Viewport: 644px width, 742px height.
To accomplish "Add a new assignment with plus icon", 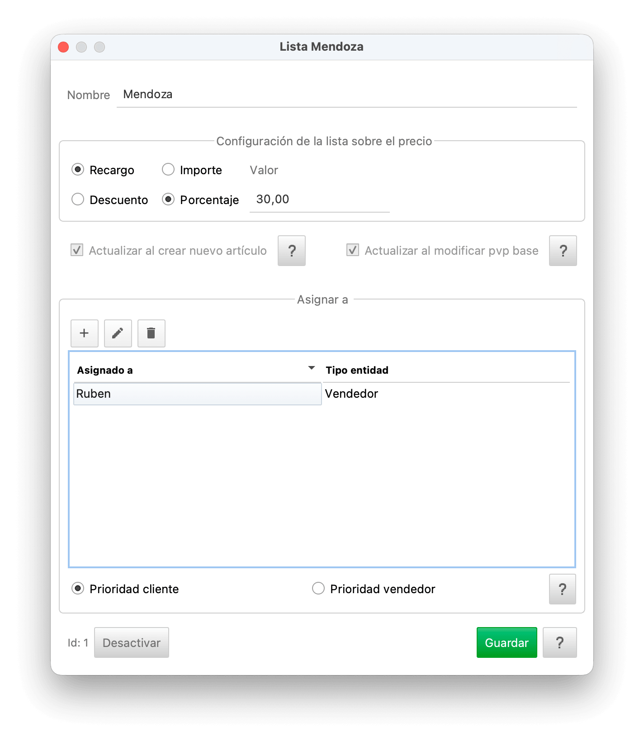I will 84,333.
